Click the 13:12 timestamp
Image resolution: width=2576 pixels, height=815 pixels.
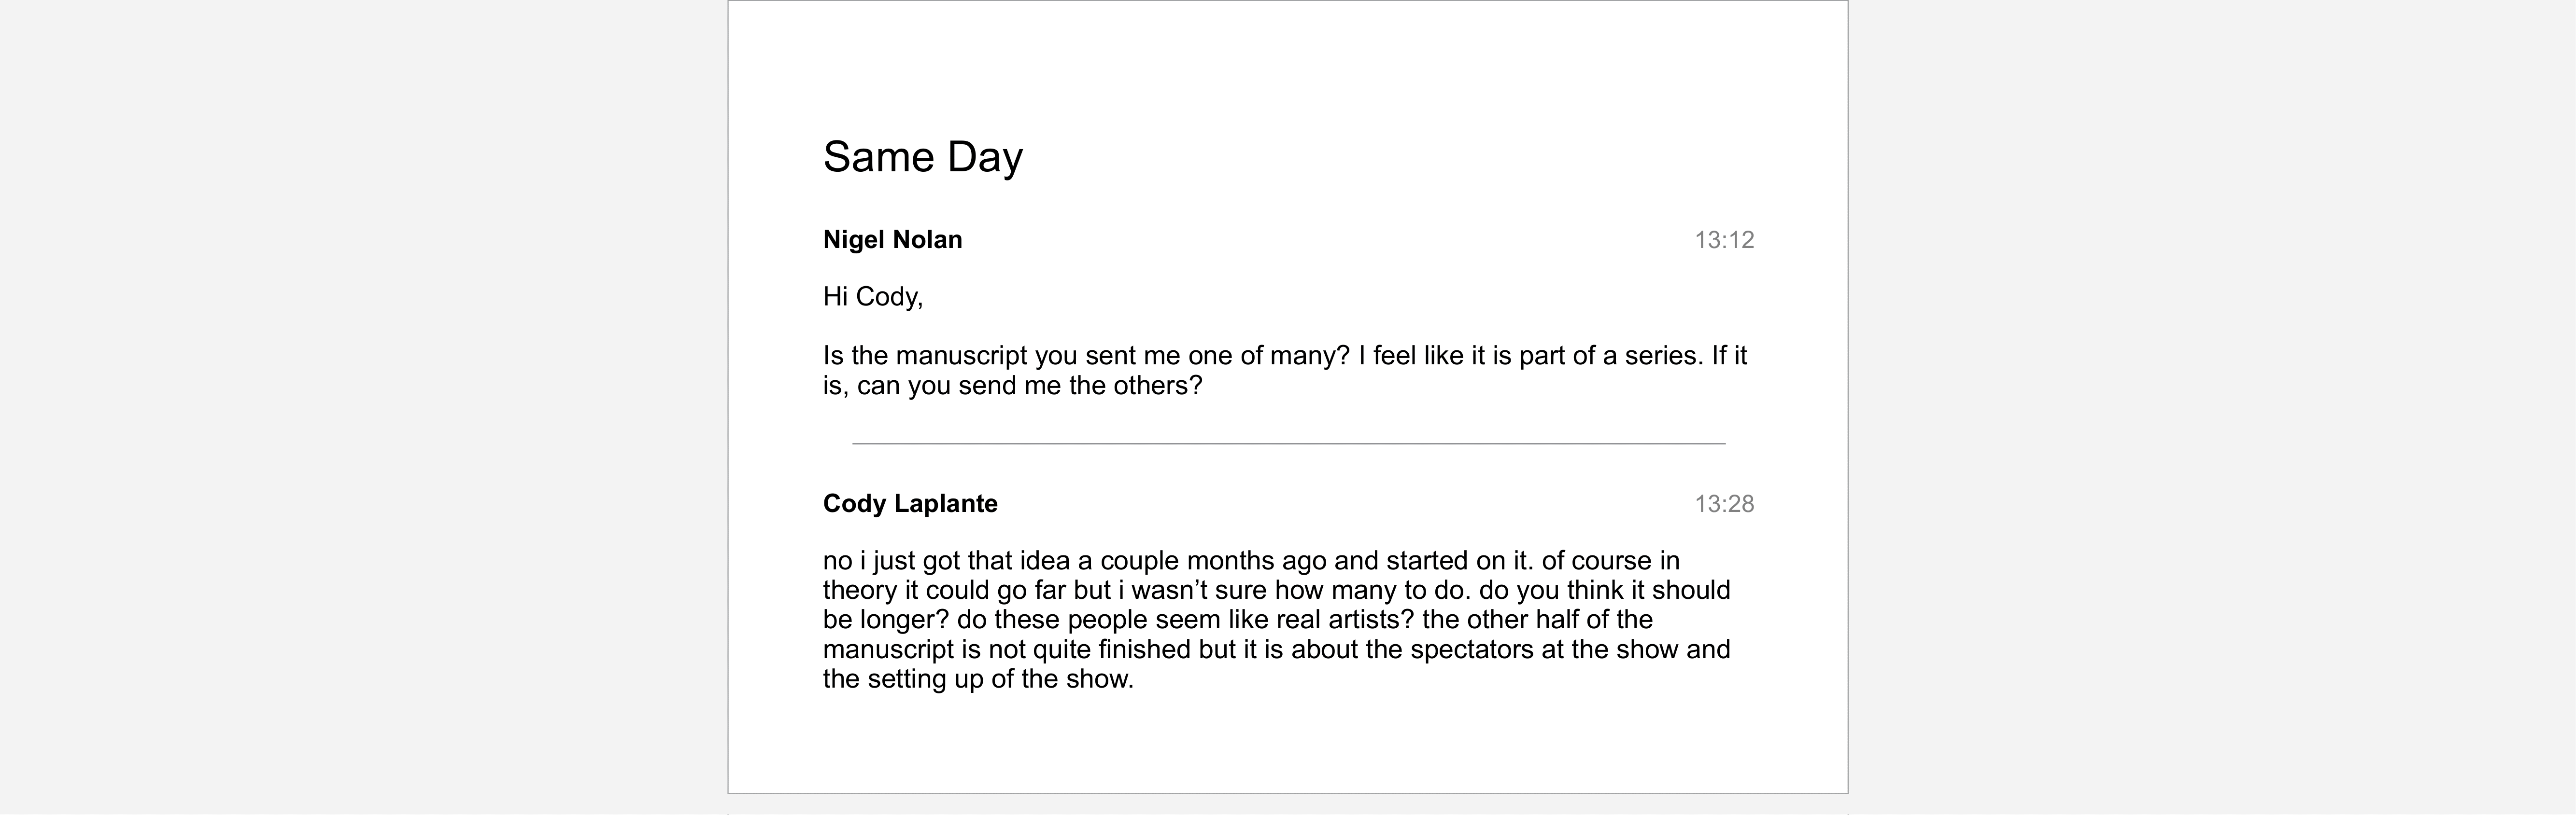pos(1723,240)
